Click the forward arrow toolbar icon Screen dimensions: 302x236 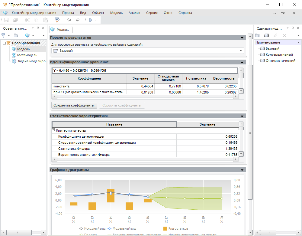click(x=78, y=20)
